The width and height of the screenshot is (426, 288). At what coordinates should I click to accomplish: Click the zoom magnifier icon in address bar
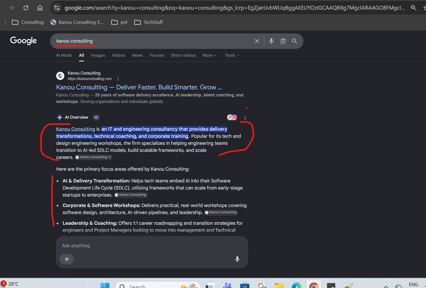pyautogui.click(x=413, y=8)
